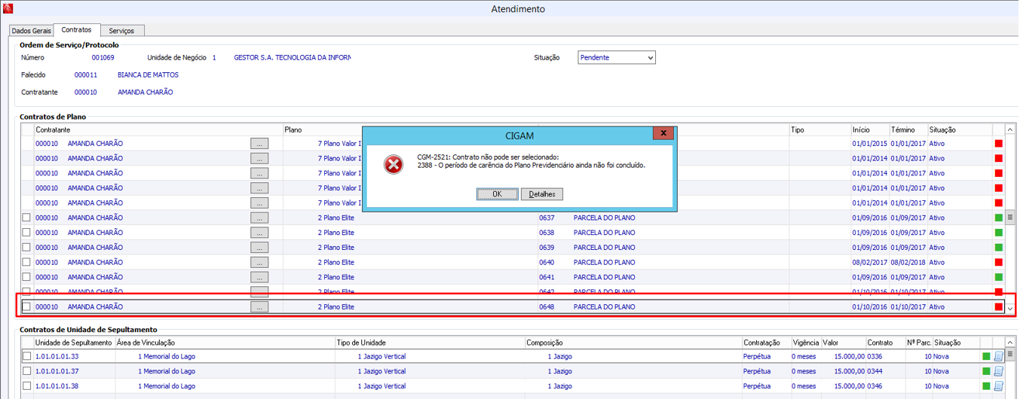Click green status square in contract 0637 row
Image resolution: width=1020 pixels, height=399 pixels.
999,218
